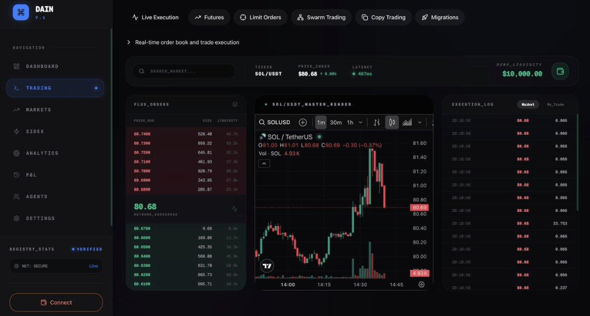Click the SOL/USDT ticker value
The image size is (590, 316).
268,74
